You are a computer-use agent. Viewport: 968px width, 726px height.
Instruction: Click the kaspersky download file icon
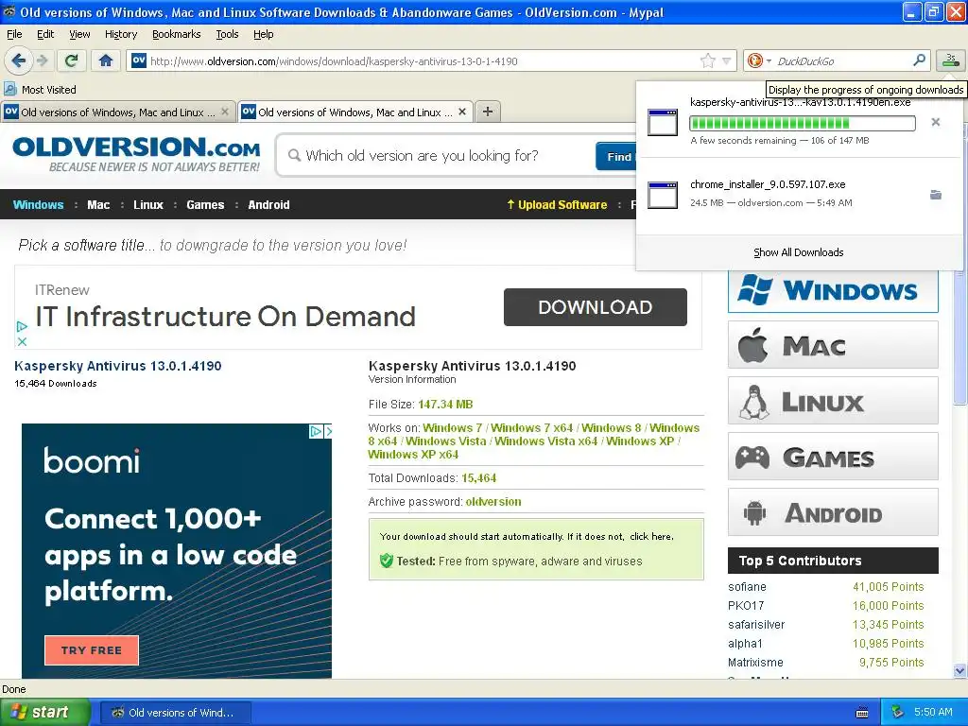click(663, 122)
